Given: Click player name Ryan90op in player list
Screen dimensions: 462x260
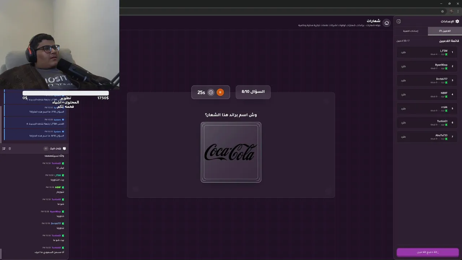Looking at the screenshot, I should pos(441,65).
